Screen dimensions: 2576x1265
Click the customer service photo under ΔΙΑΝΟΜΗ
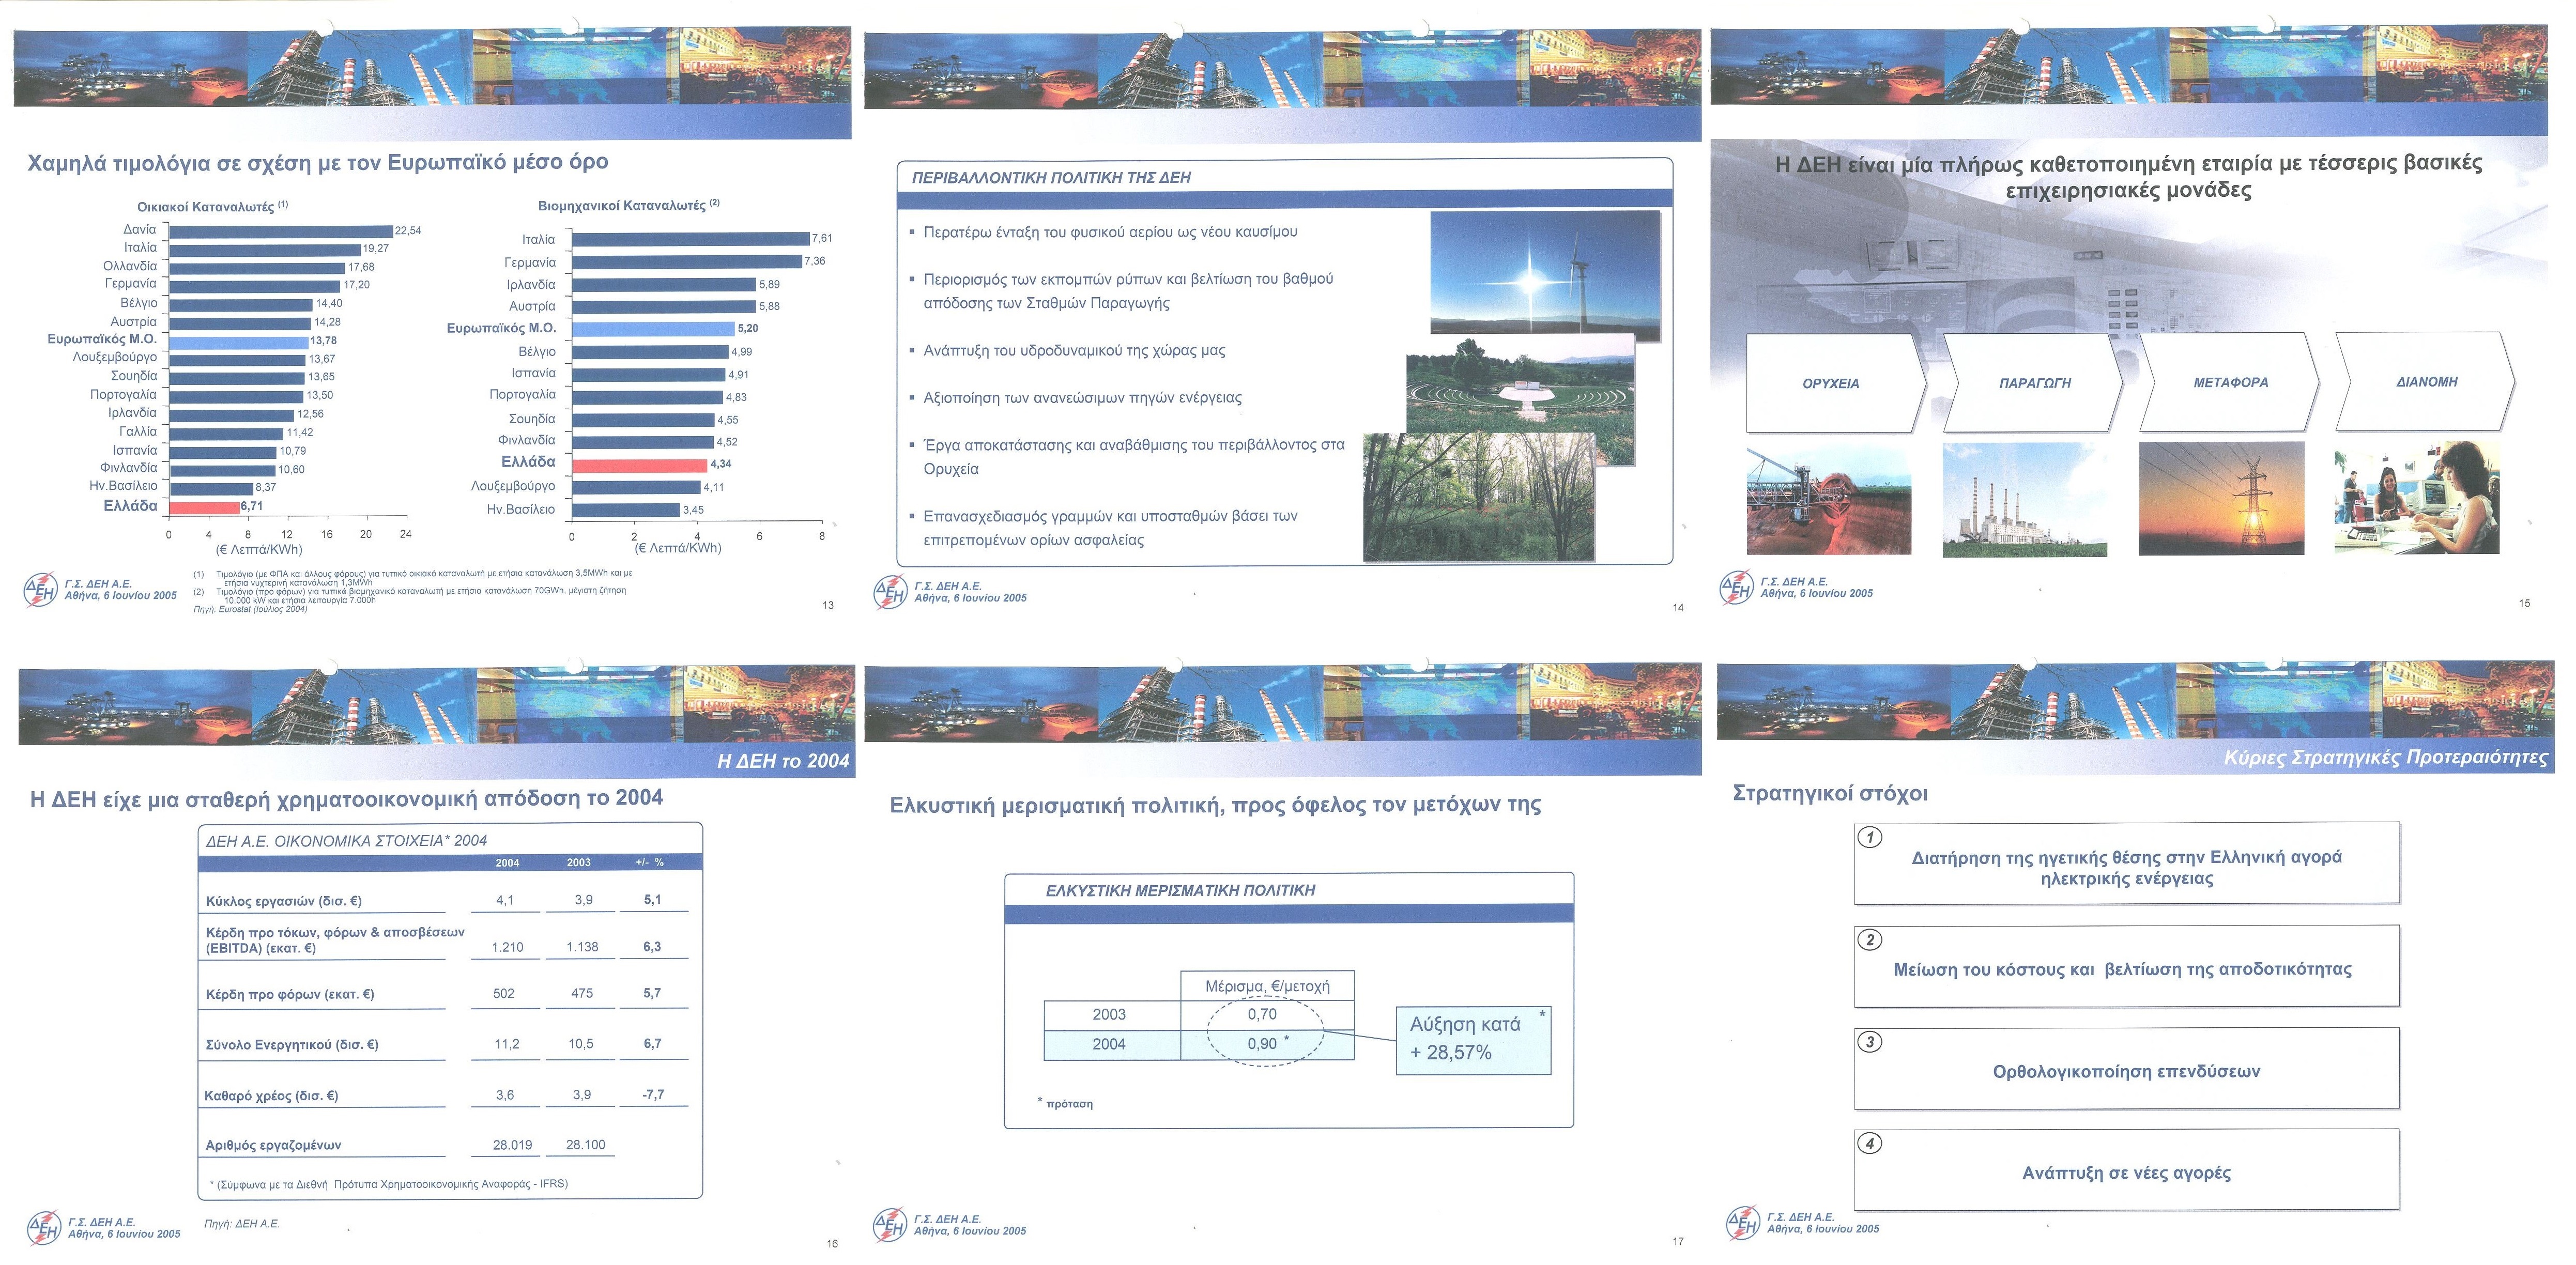(x=2417, y=497)
